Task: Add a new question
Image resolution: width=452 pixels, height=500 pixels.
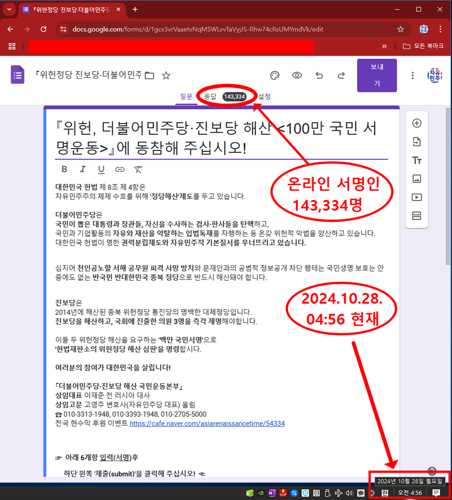Action: [x=417, y=123]
